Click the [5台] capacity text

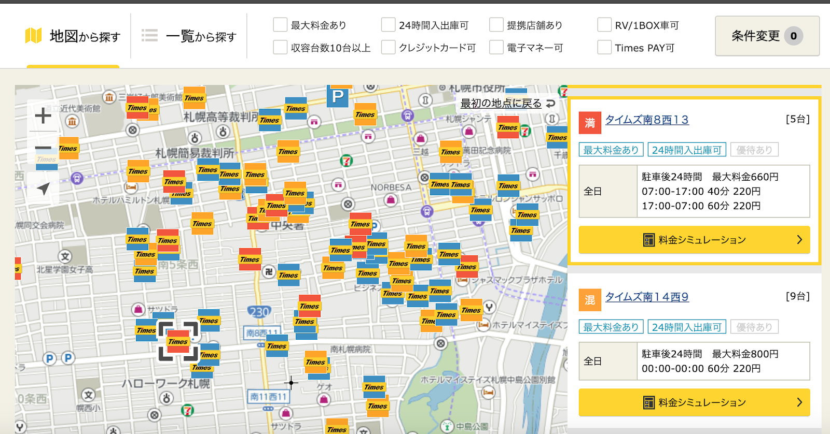(797, 119)
